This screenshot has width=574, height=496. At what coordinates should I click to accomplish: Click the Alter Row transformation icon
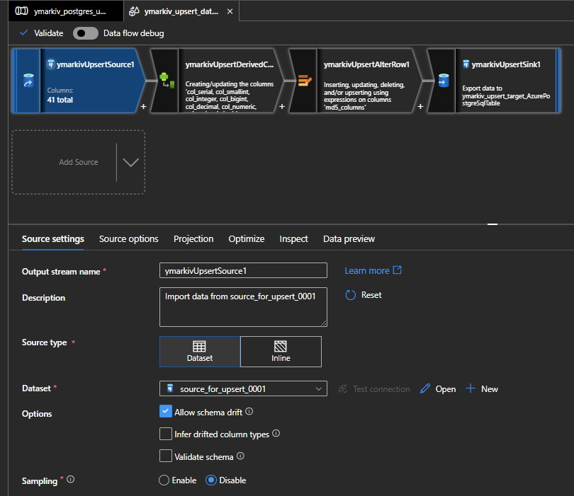(304, 81)
